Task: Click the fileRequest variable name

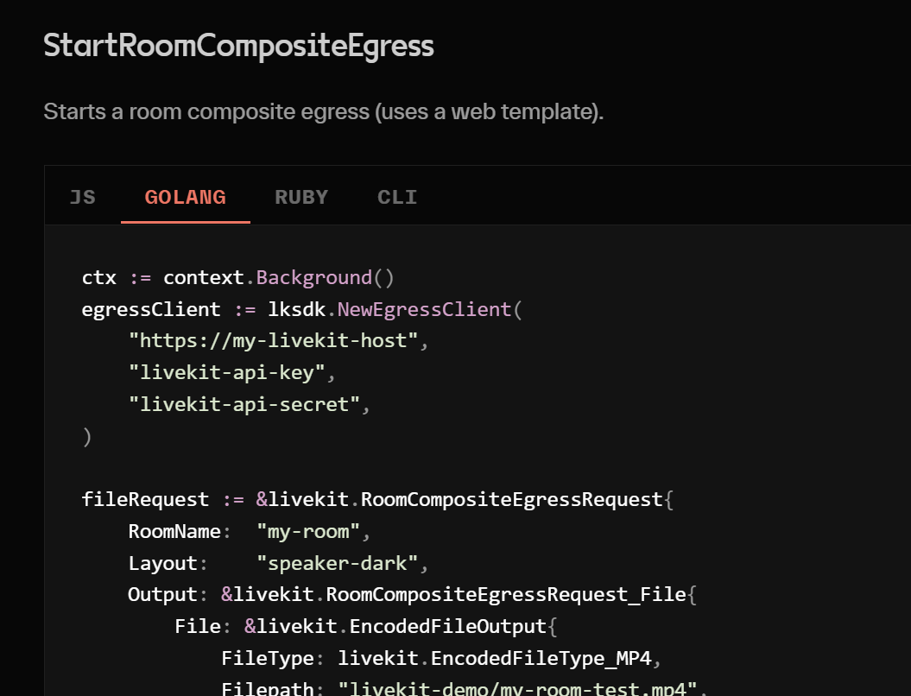Action: [145, 499]
